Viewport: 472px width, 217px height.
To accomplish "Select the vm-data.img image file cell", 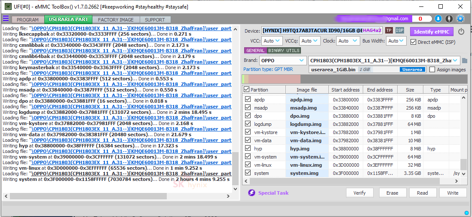I will tap(307, 140).
